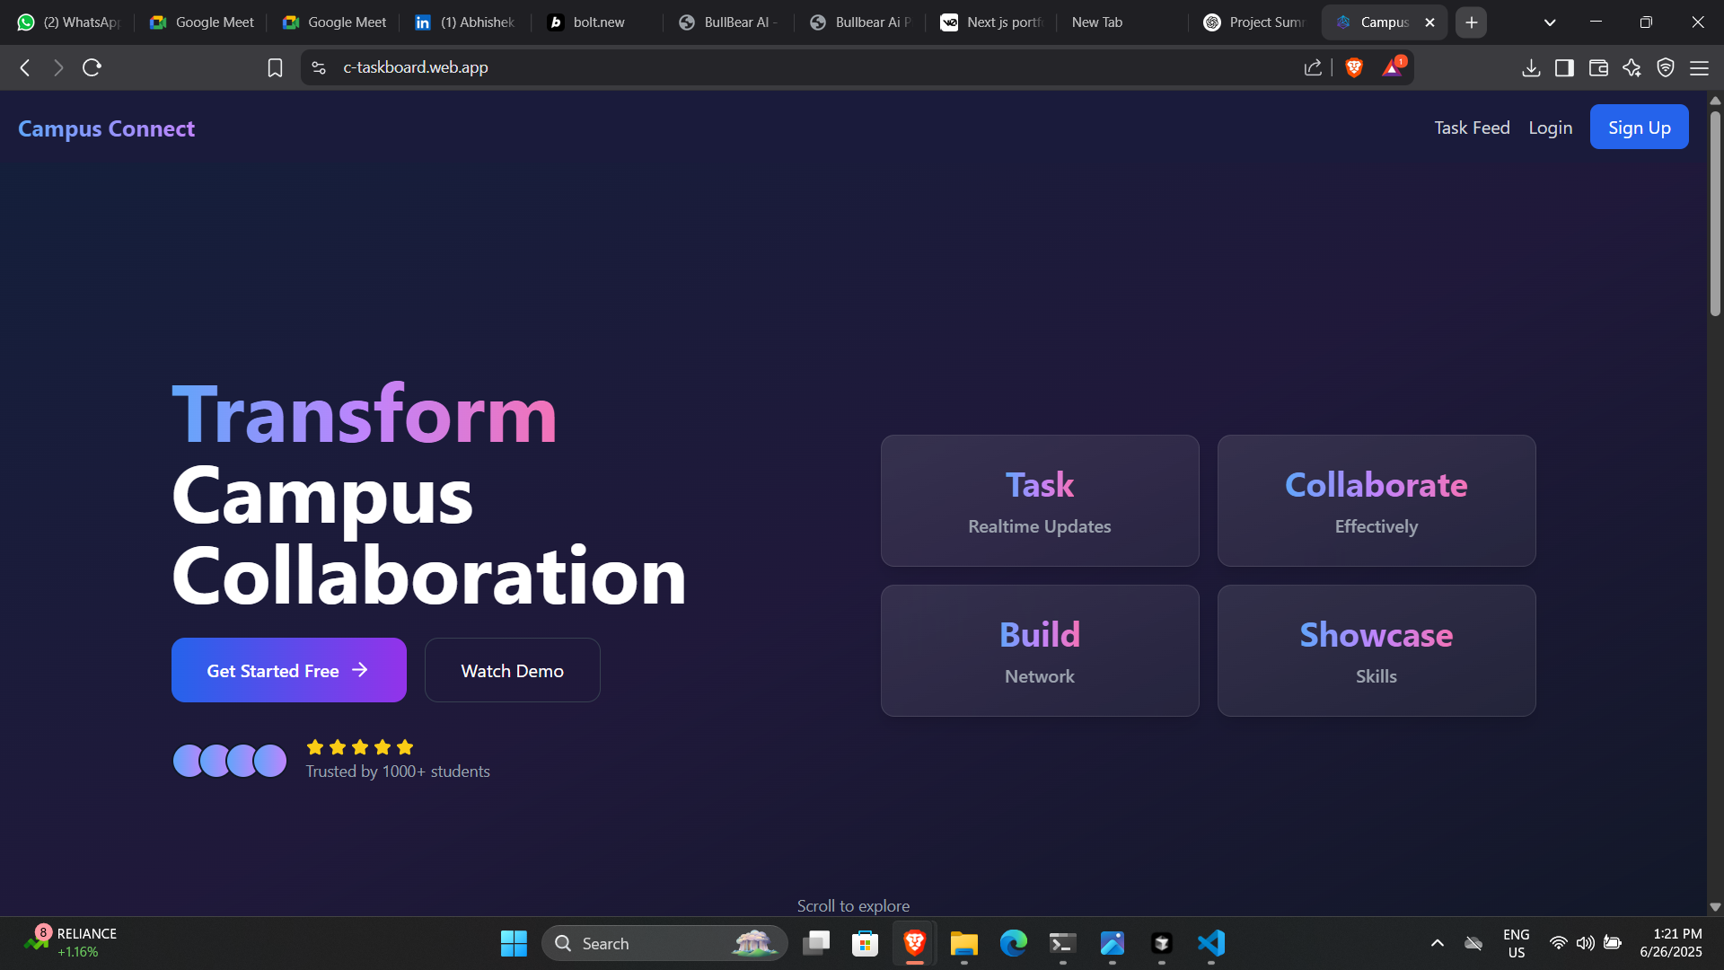
Task: Reload the current page
Action: (x=92, y=67)
